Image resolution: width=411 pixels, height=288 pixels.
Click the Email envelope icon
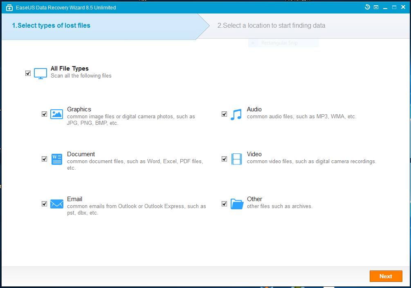56,204
